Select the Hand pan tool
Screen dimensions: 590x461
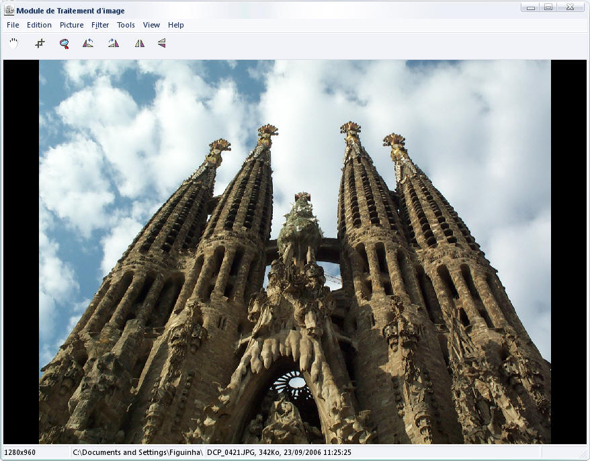pos(14,43)
